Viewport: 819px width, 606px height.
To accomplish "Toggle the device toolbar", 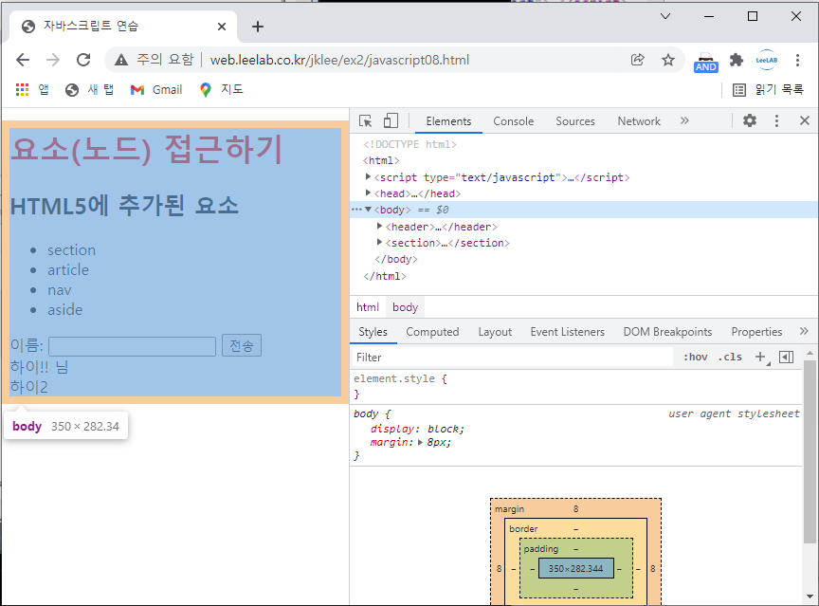I will [391, 121].
